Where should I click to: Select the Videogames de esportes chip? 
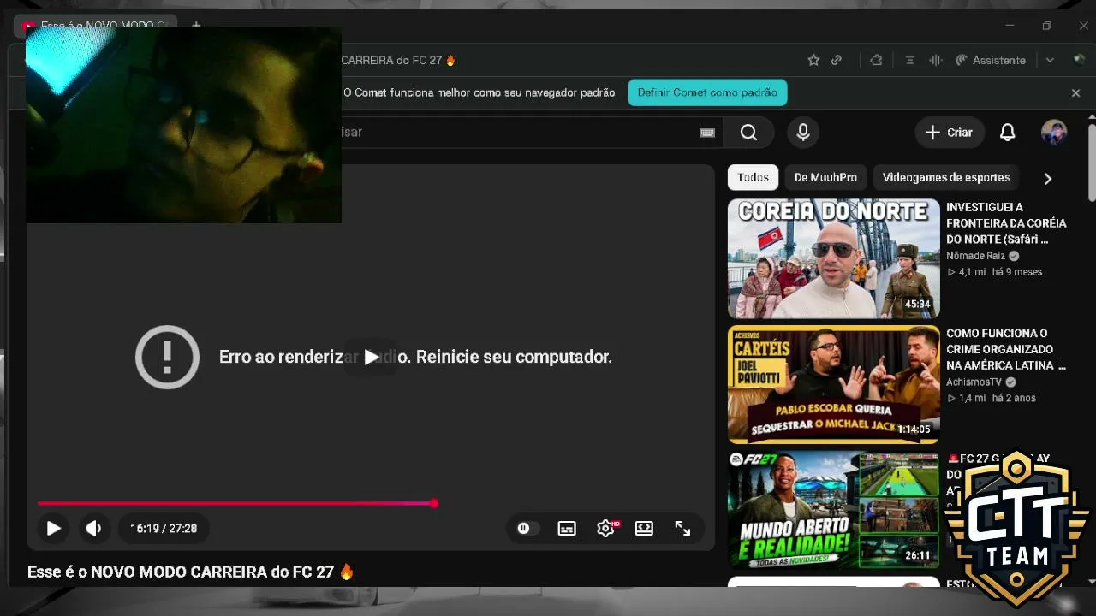(x=946, y=177)
